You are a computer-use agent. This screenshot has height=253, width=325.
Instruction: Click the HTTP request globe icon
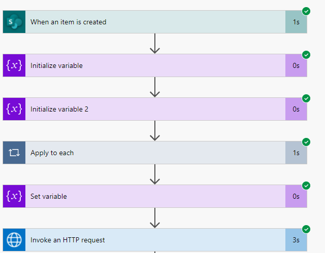click(14, 240)
